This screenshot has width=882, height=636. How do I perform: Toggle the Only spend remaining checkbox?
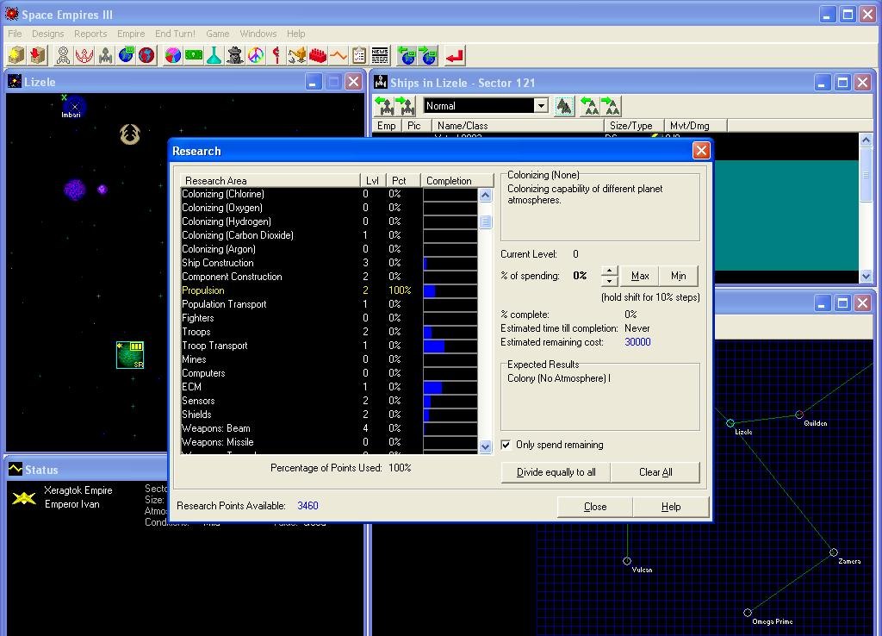pyautogui.click(x=506, y=445)
